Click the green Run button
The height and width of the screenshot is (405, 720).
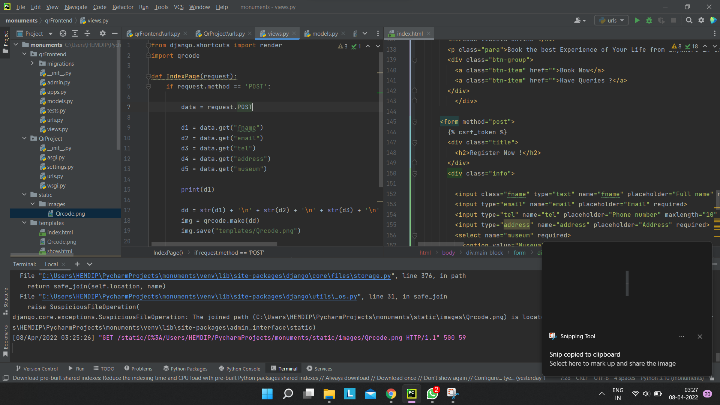click(x=637, y=21)
